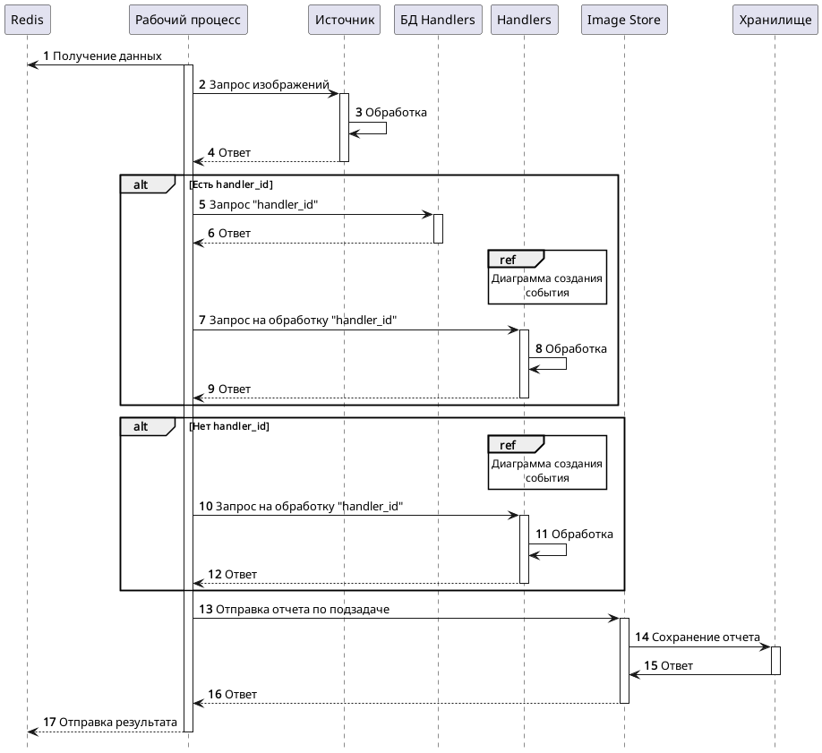Viewport: 822px width, 753px height.
Task: Select the Handlers activation bar near message 8
Action: (x=523, y=363)
